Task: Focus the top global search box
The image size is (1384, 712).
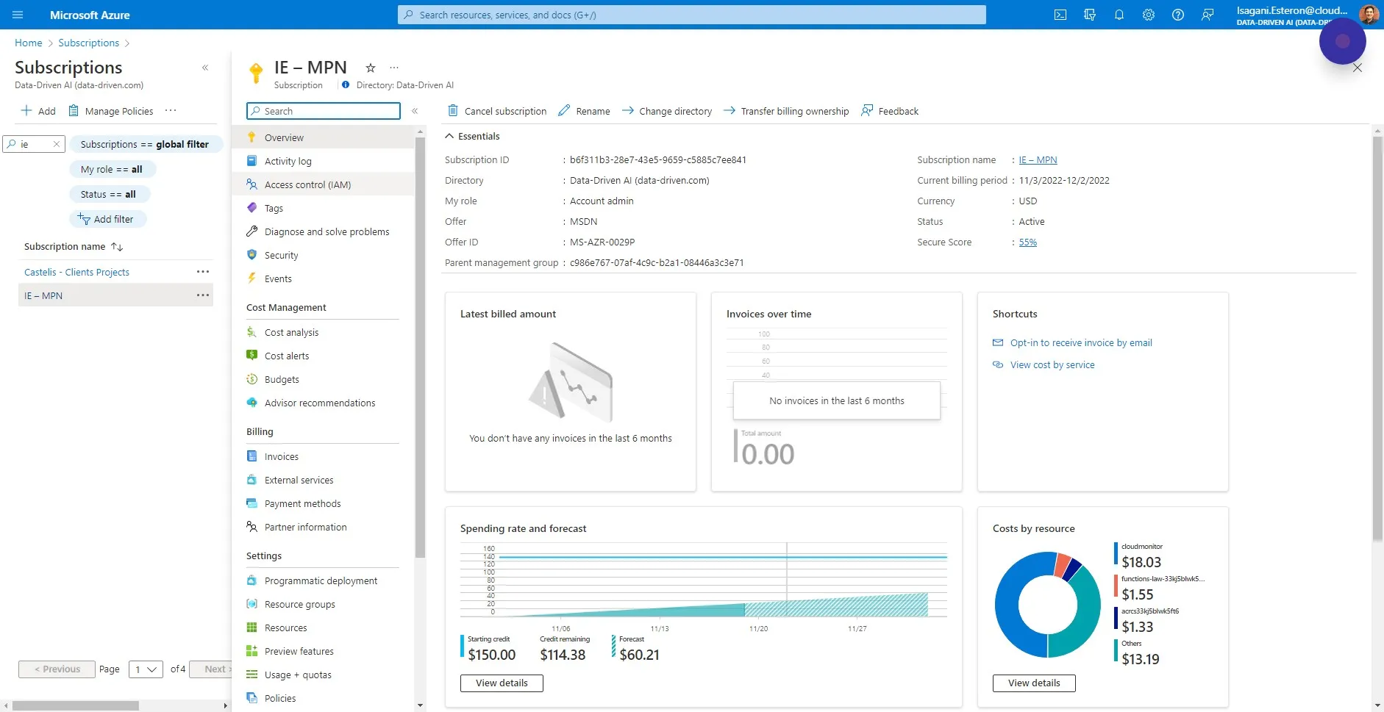Action: pos(691,15)
